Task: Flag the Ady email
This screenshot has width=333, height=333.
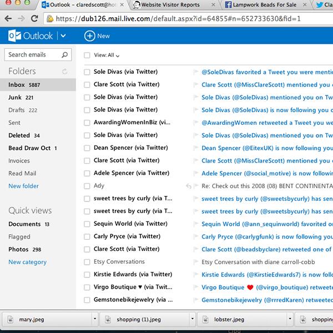Action: (x=195, y=186)
